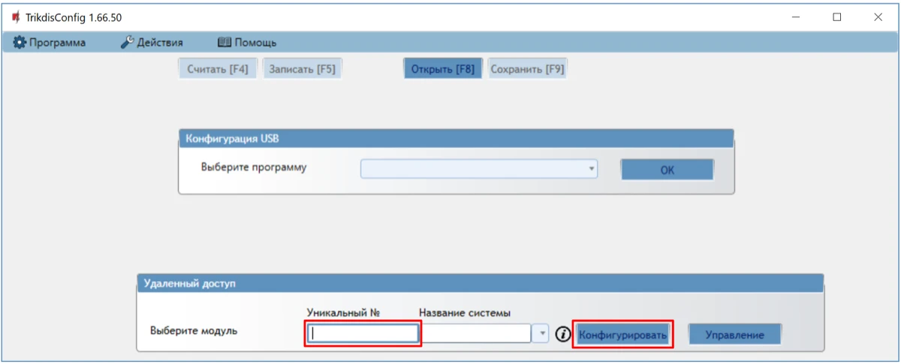Expand the Выберите программу dropdown

point(592,169)
